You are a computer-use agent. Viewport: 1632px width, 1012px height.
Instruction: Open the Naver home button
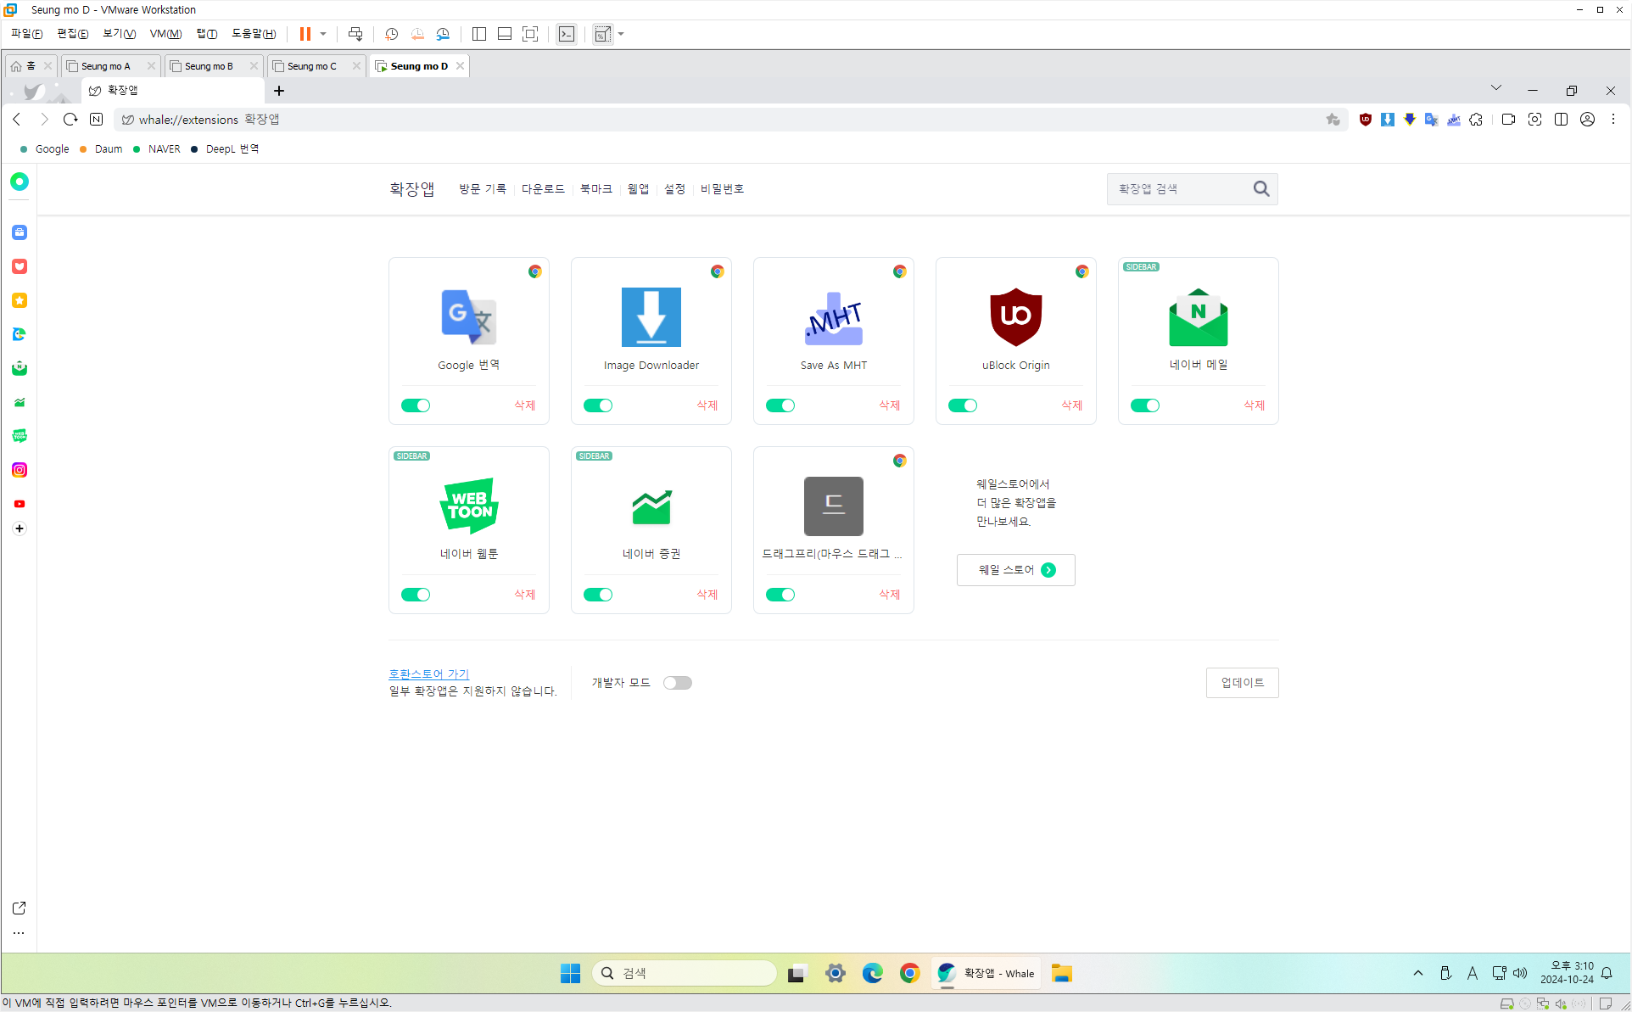pos(97,120)
